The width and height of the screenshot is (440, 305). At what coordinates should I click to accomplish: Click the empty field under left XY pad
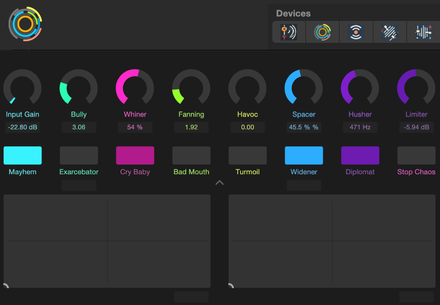tap(192, 297)
